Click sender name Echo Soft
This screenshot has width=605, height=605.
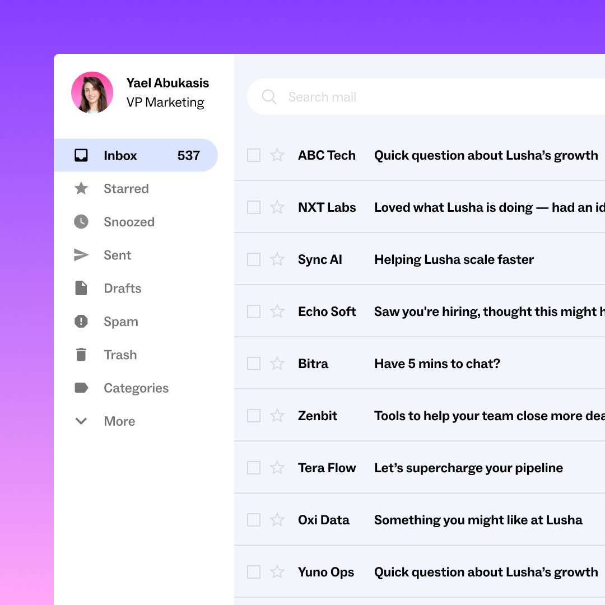(x=327, y=311)
